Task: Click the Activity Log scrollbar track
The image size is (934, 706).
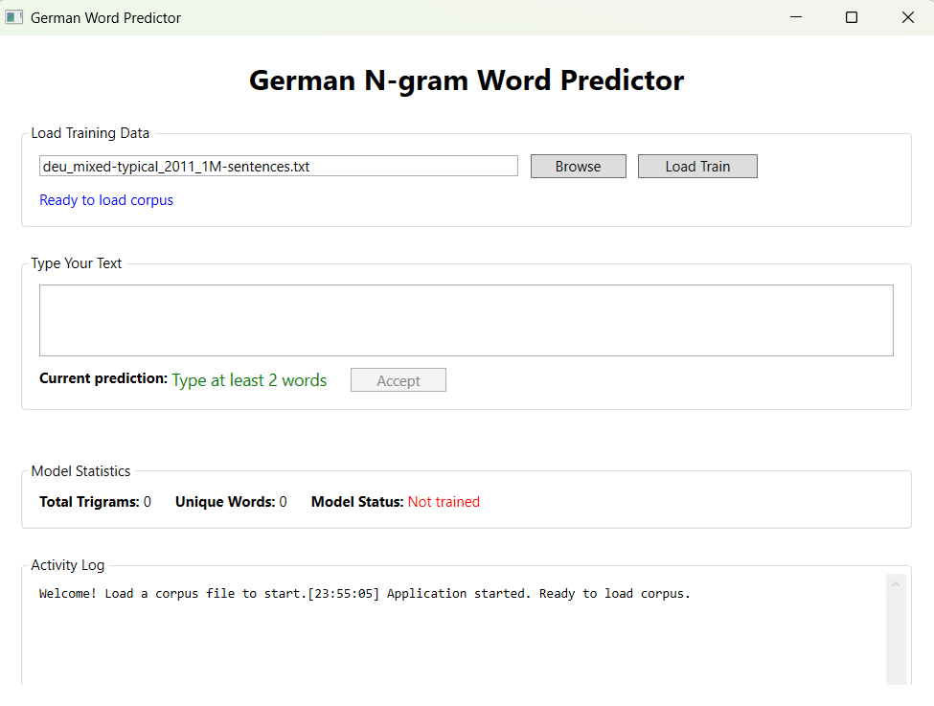Action: tap(896, 642)
